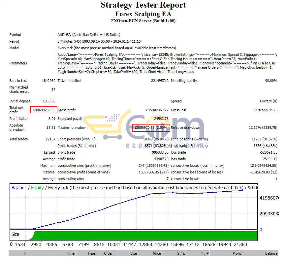The image size is (287, 258).
Task: Select the Profit trades value "18571 (83.82%)"
Action: pos(156,146)
